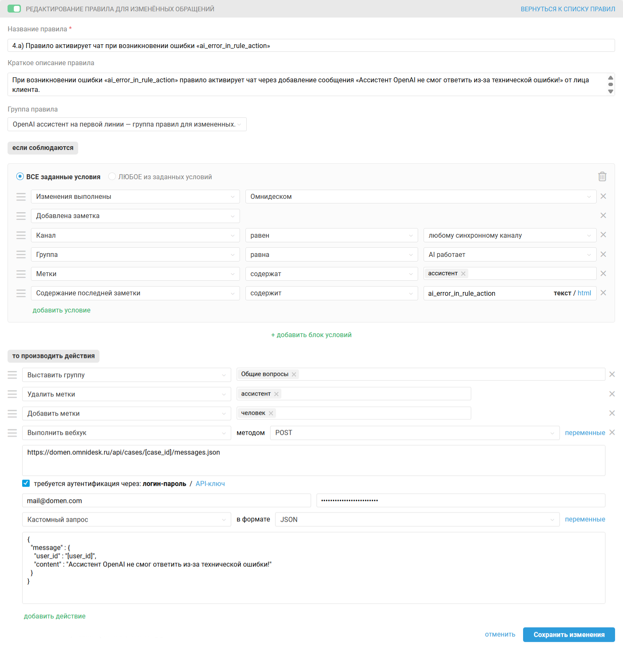623x650 pixels.
Task: Remove «человек» tag from Добавить метки
Action: (x=271, y=413)
